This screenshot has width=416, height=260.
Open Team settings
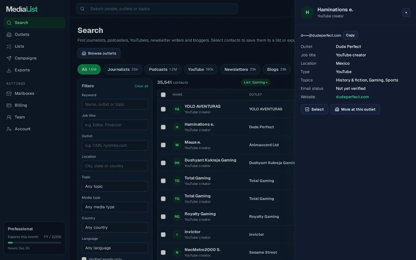tap(34, 117)
